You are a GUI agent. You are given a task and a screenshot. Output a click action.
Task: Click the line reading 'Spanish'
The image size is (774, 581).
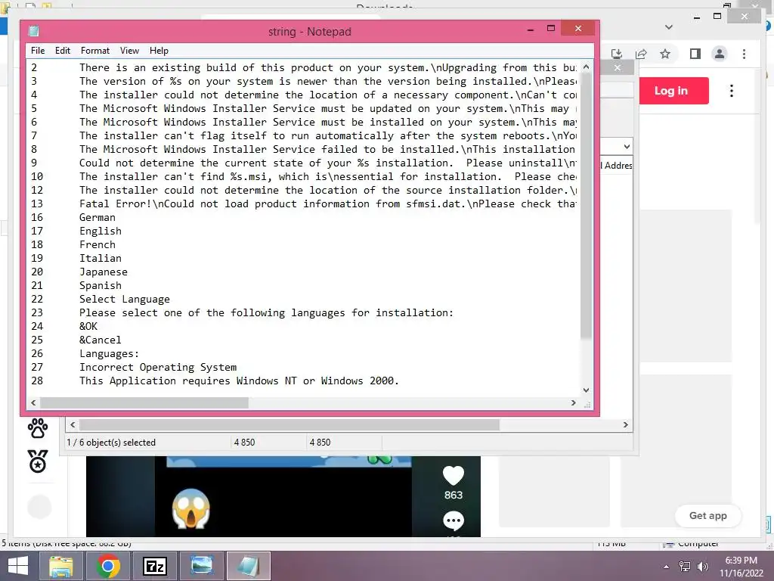(101, 285)
